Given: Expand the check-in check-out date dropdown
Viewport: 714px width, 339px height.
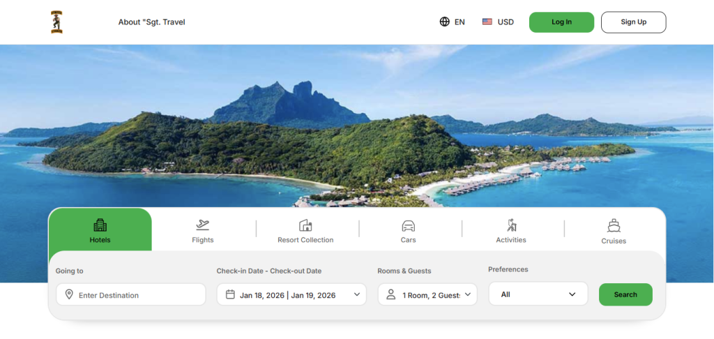Looking at the screenshot, I should [x=357, y=294].
